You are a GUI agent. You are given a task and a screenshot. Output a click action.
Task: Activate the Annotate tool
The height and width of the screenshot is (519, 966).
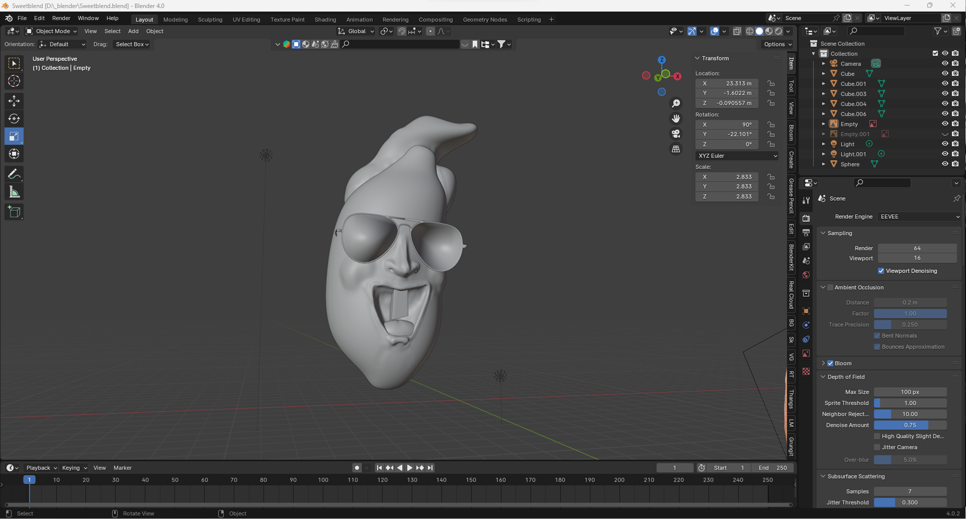[x=14, y=174]
